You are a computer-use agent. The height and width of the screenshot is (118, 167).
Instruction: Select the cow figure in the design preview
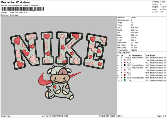60,83
